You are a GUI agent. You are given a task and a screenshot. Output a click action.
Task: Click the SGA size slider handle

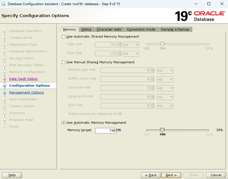point(162,44)
